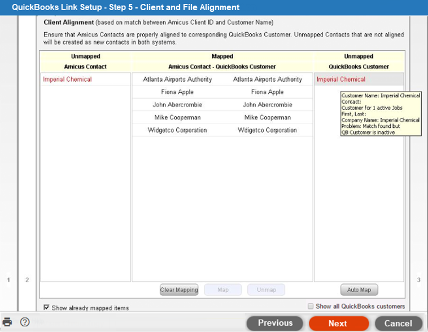Uncheck Show already mapped items
Image resolution: width=428 pixels, height=332 pixels.
tap(46, 307)
